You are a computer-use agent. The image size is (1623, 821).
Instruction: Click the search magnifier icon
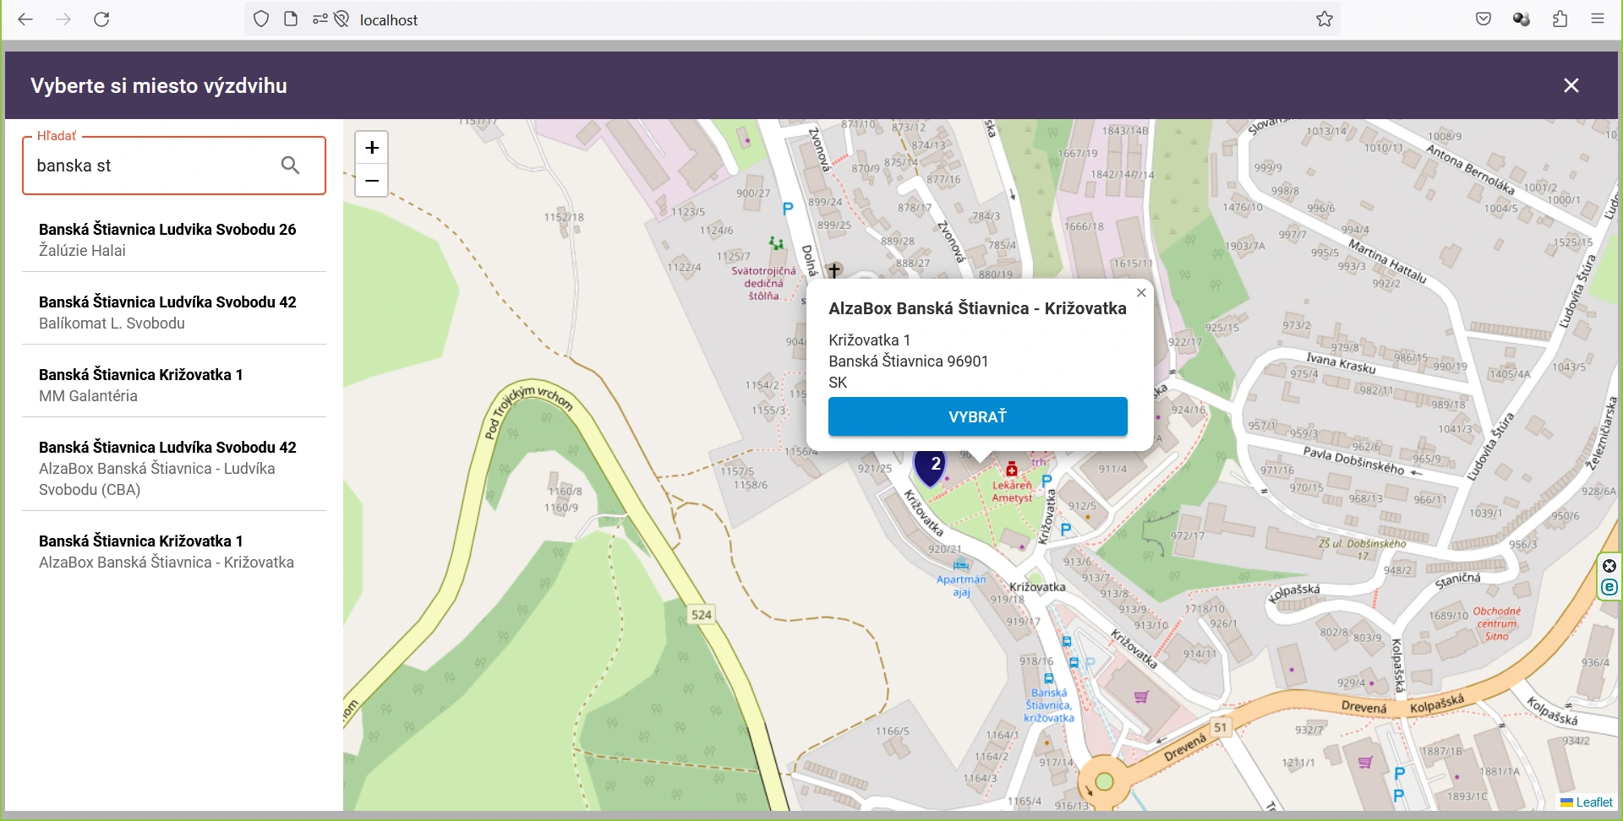pyautogui.click(x=290, y=166)
